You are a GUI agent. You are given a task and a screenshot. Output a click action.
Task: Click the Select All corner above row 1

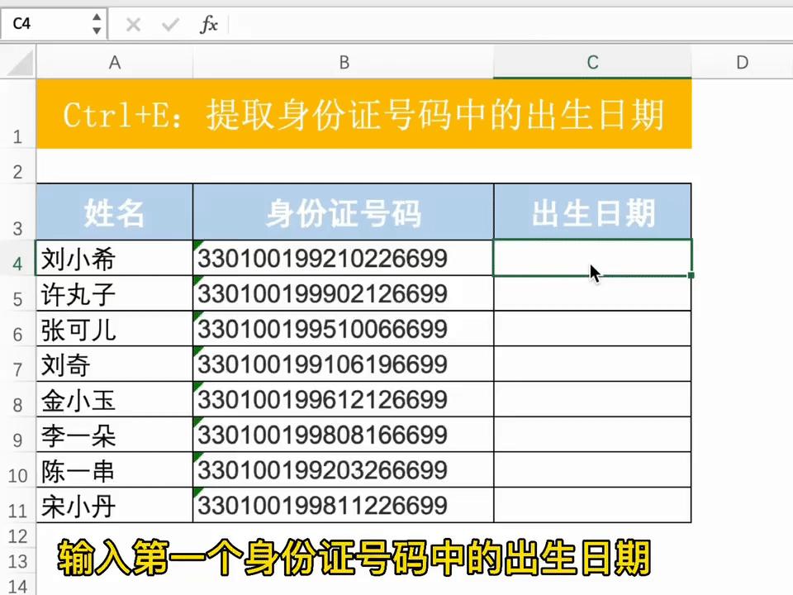pos(18,62)
